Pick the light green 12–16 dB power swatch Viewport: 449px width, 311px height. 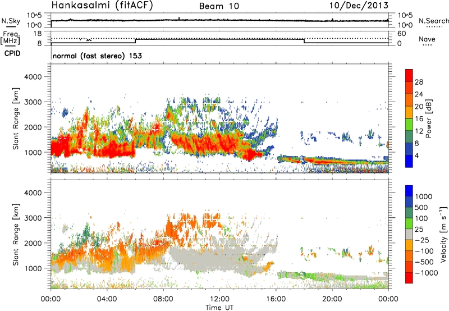409,125
